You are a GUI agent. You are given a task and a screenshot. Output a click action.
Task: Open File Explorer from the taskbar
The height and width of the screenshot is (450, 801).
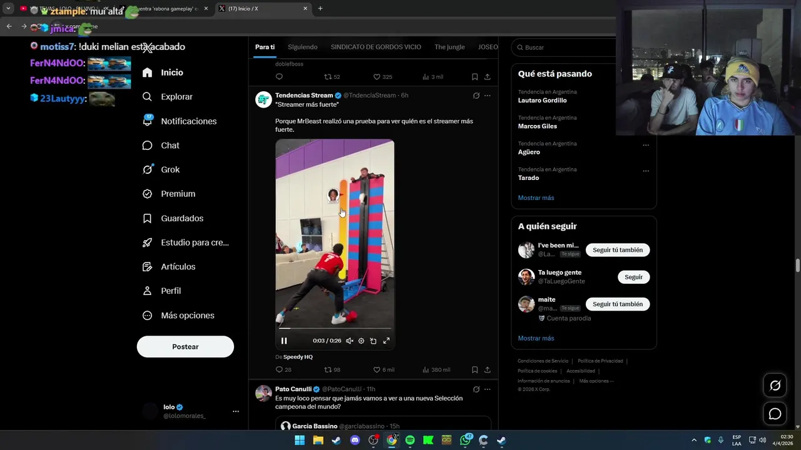[x=318, y=440]
